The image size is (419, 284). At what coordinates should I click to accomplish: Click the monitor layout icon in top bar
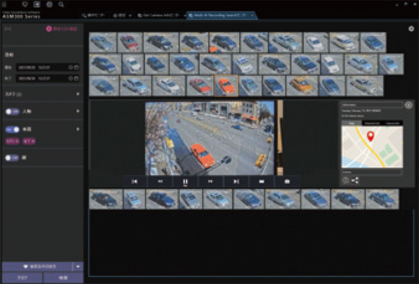36,4
